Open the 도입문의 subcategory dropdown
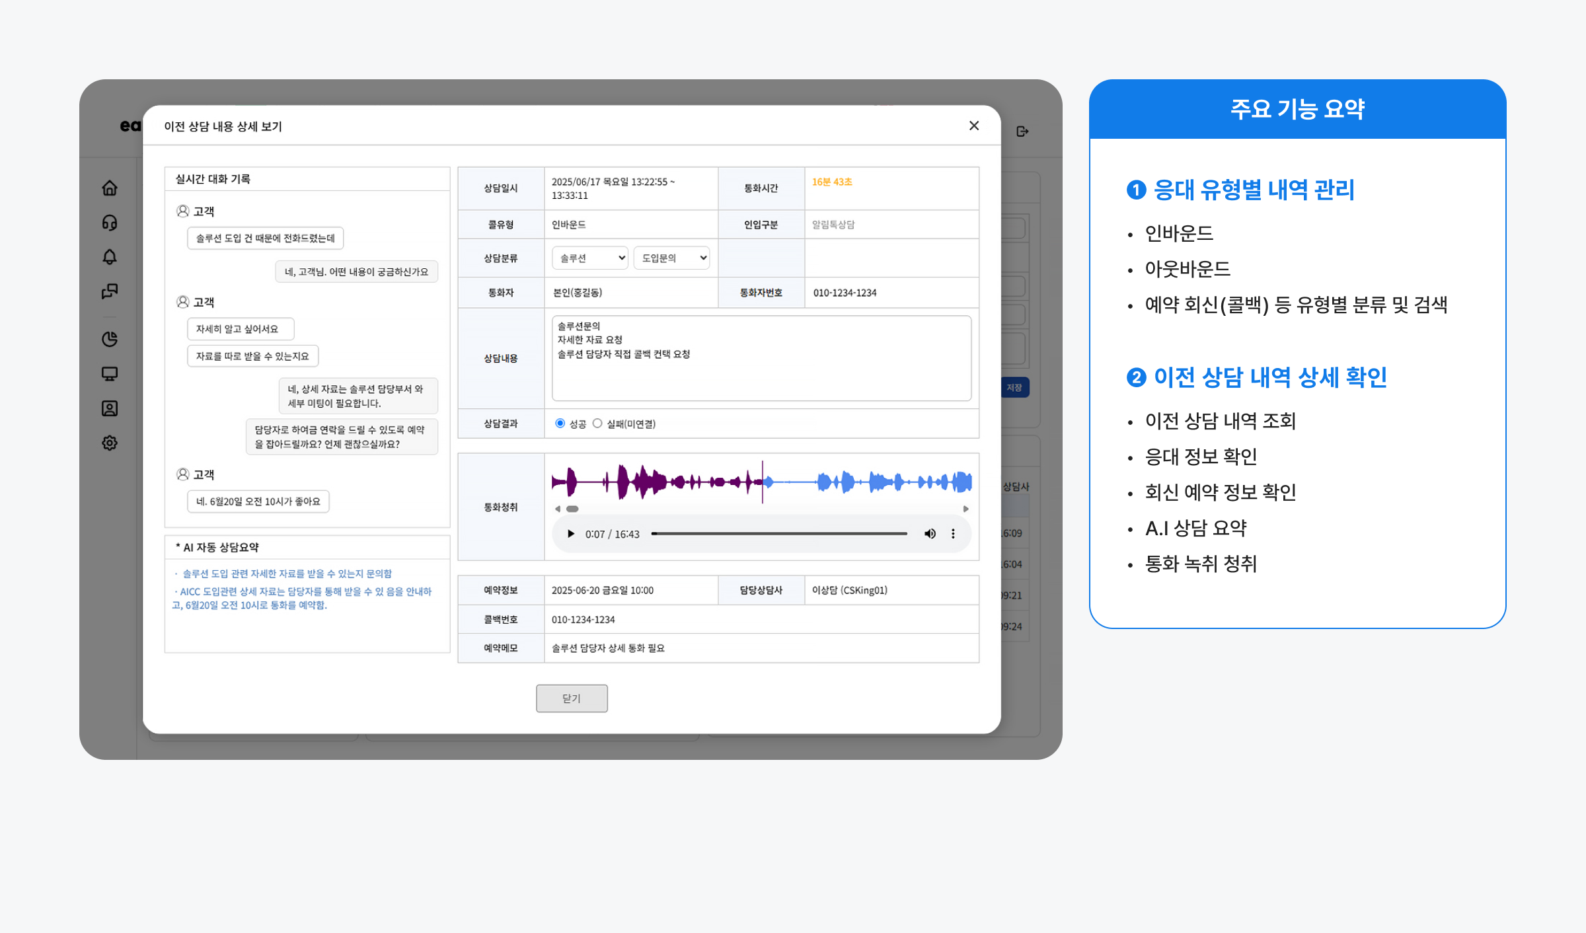This screenshot has height=933, width=1586. click(671, 258)
